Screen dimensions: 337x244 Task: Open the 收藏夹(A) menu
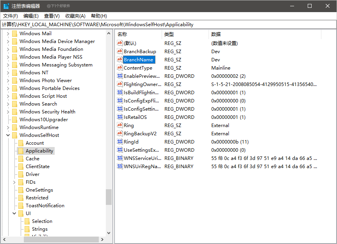coord(75,16)
